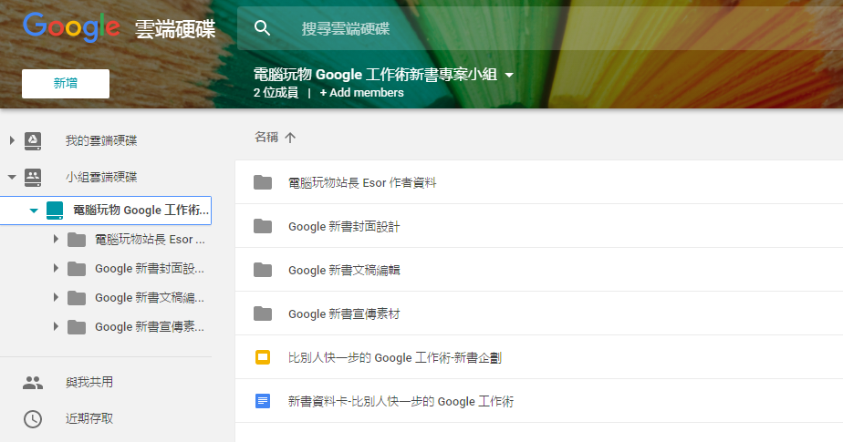Screen dimensions: 843x442
Task: Click the teal team drive icon in sidebar
Action: [x=55, y=211]
